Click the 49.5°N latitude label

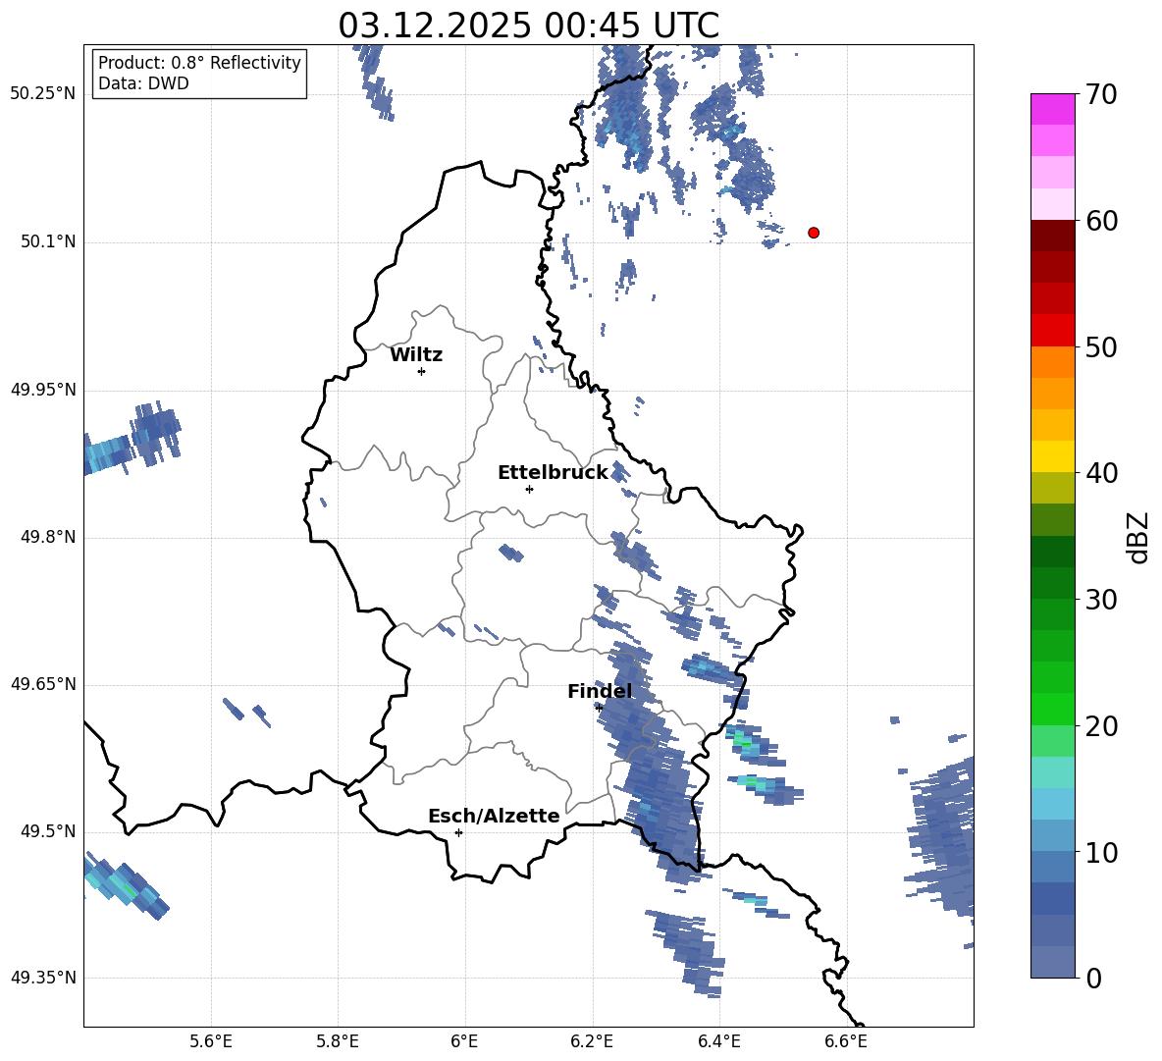coord(48,831)
